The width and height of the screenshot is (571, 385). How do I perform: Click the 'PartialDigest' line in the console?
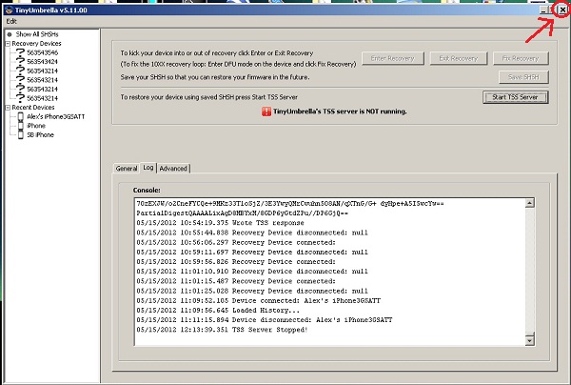click(243, 213)
